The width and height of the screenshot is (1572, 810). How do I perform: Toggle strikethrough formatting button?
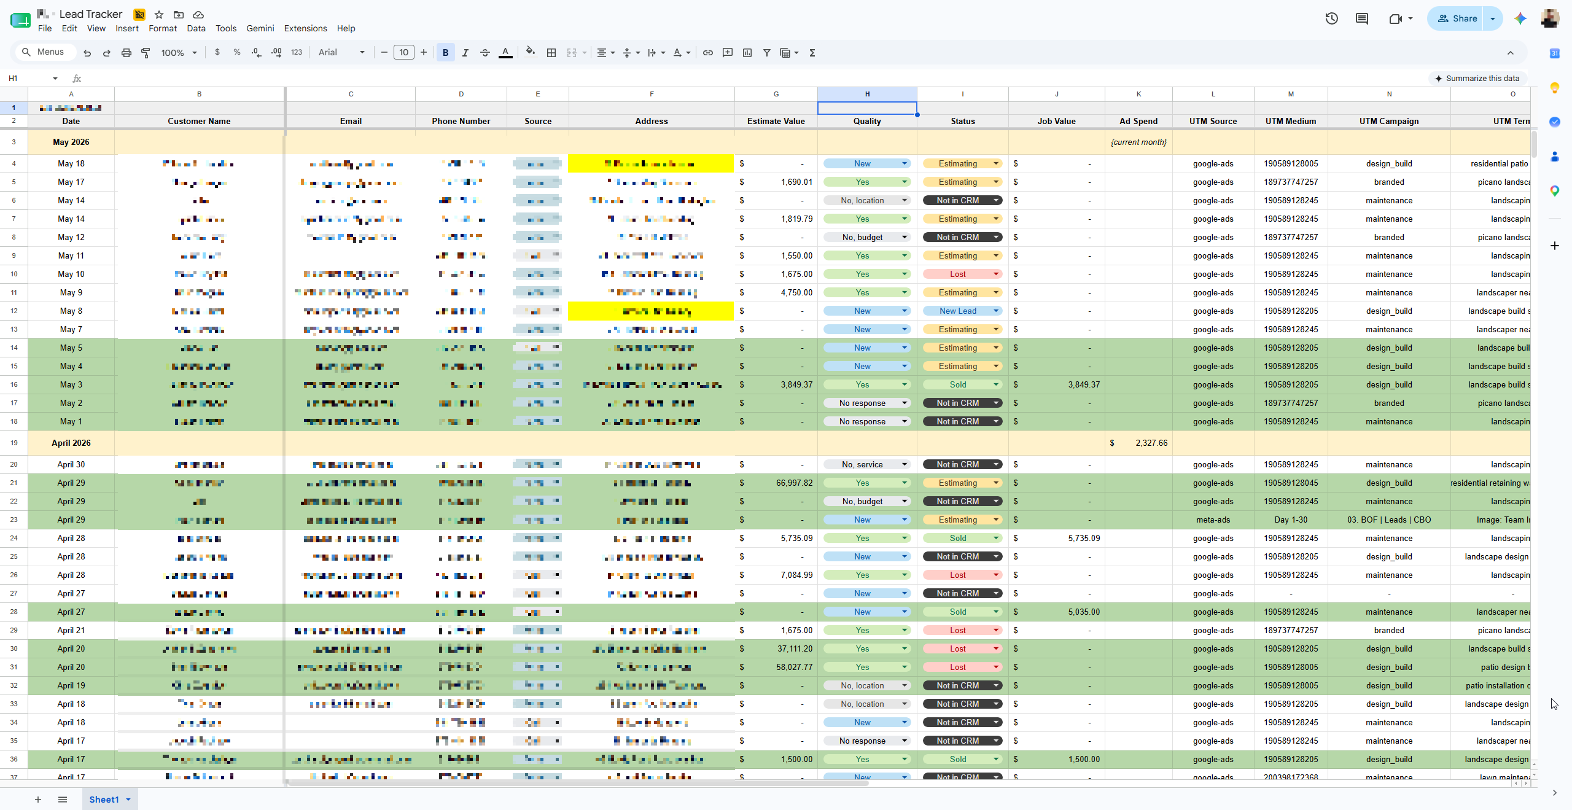[x=485, y=53]
